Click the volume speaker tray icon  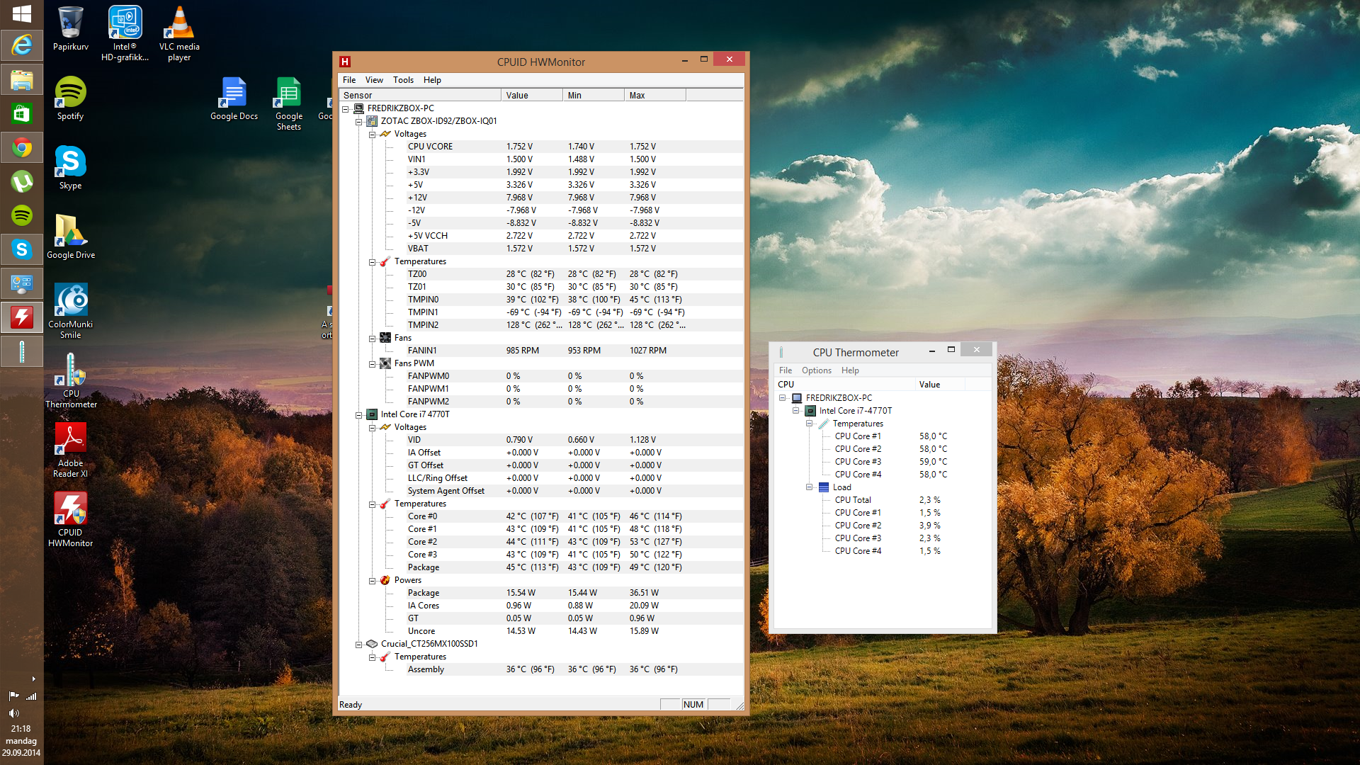point(13,713)
